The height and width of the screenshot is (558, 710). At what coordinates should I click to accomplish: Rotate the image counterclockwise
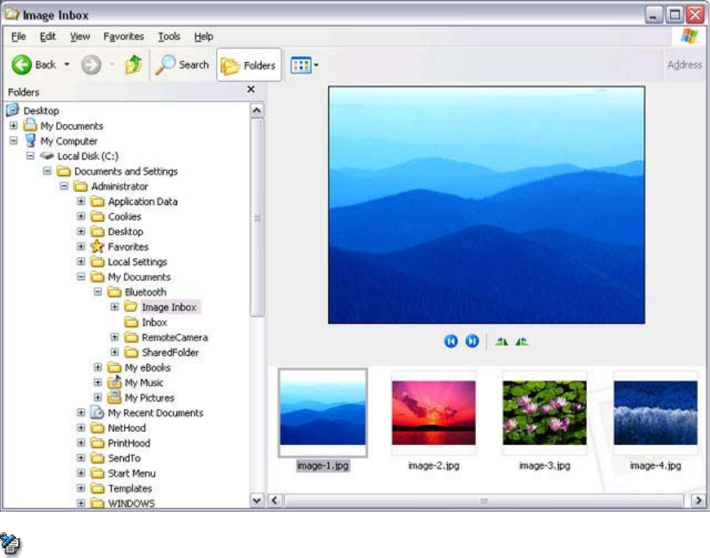521,342
